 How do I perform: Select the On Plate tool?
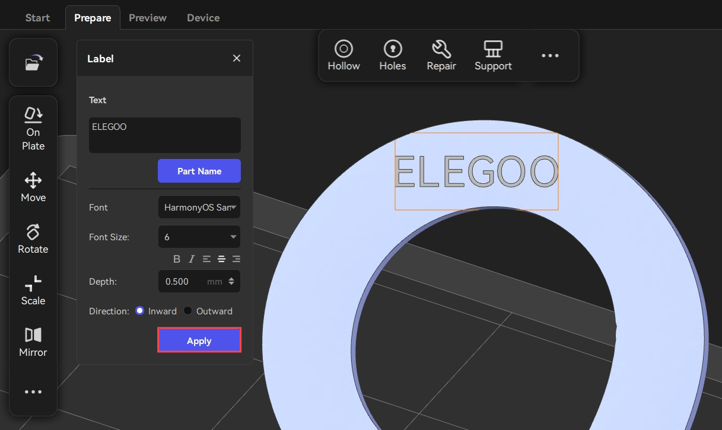(x=33, y=129)
